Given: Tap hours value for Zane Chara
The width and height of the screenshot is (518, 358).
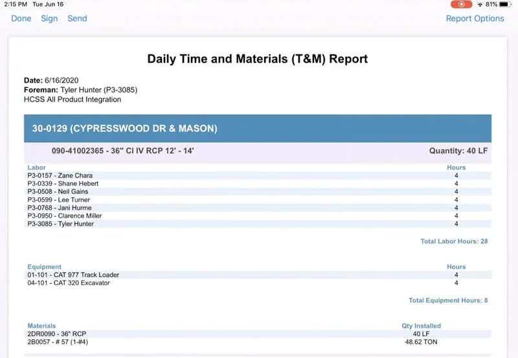Looking at the screenshot, I should click(456, 176).
